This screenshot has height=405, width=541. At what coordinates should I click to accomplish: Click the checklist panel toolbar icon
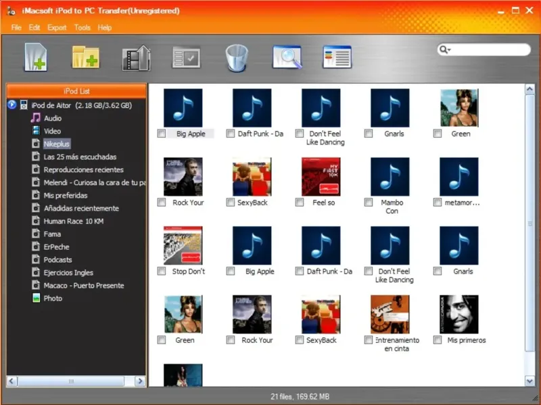186,58
